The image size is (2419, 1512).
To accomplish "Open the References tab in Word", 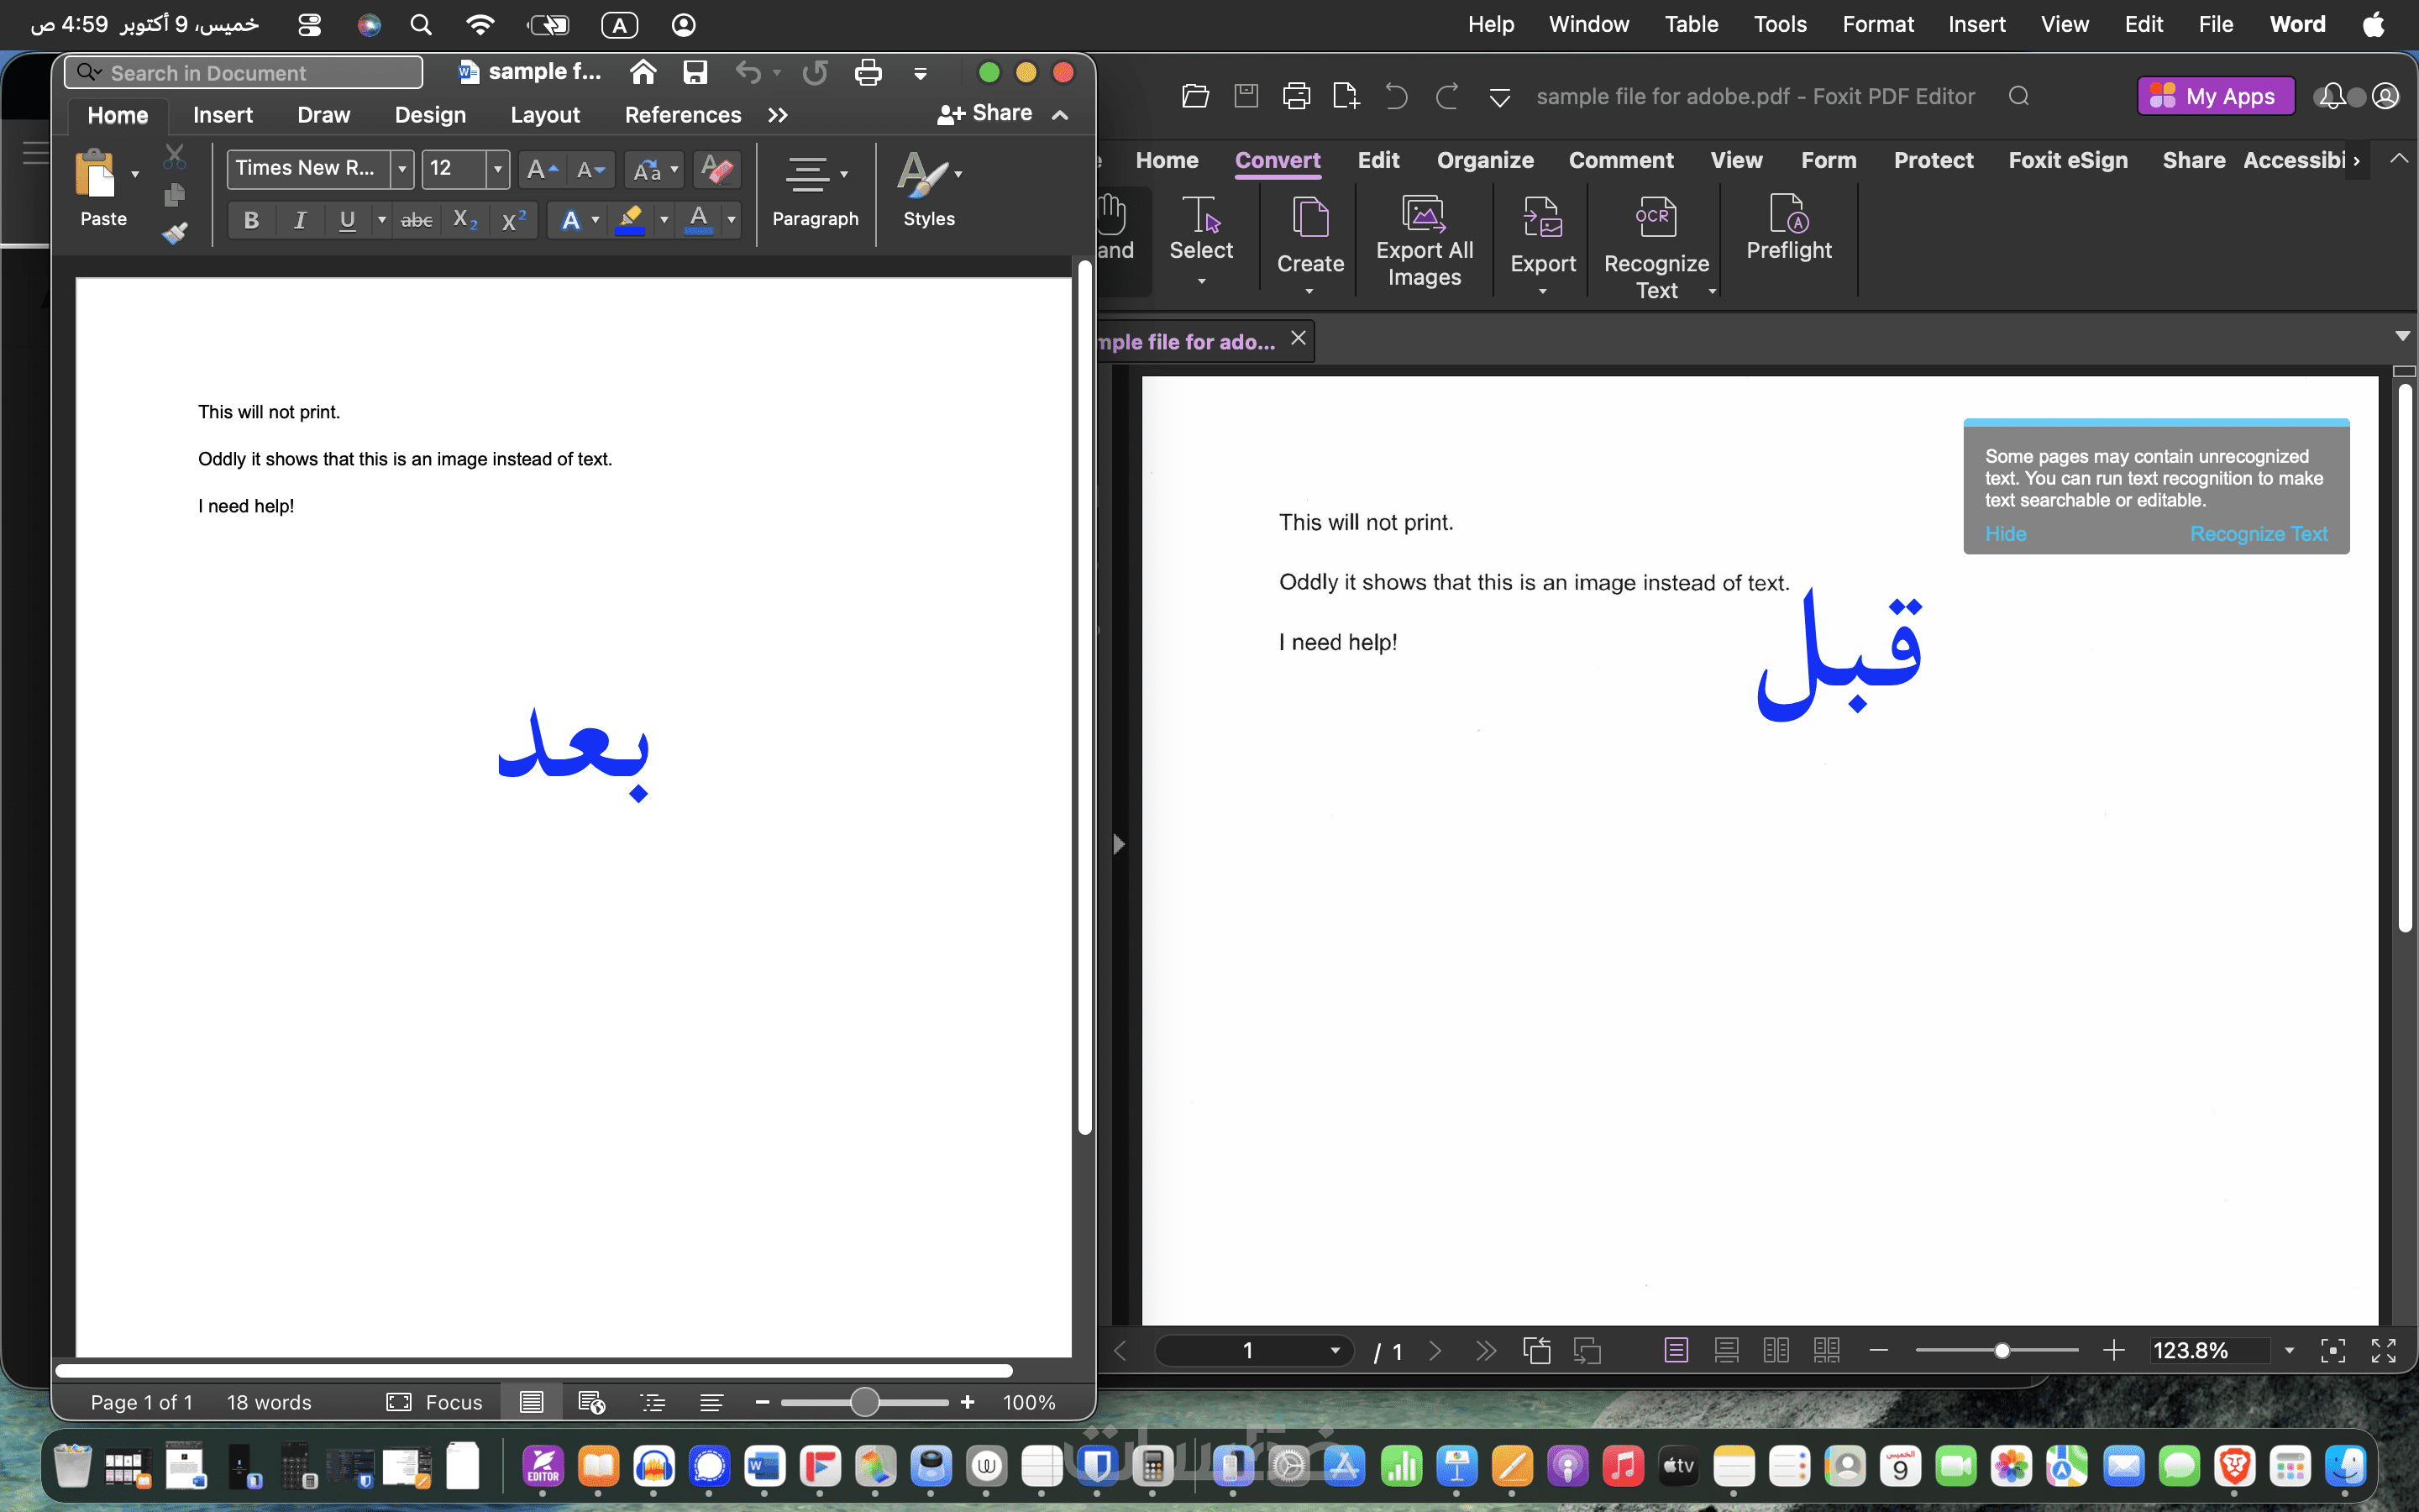I will 683,115.
